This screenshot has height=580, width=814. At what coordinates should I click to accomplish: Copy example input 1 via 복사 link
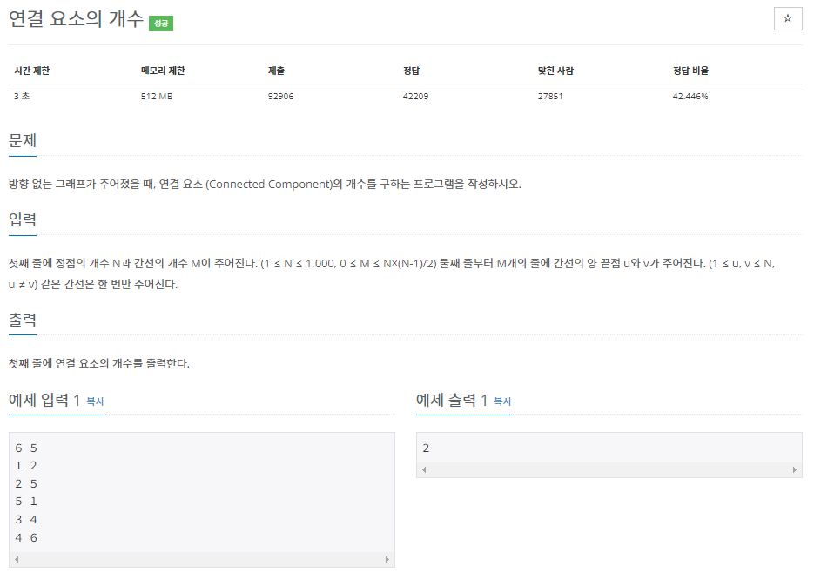point(96,401)
